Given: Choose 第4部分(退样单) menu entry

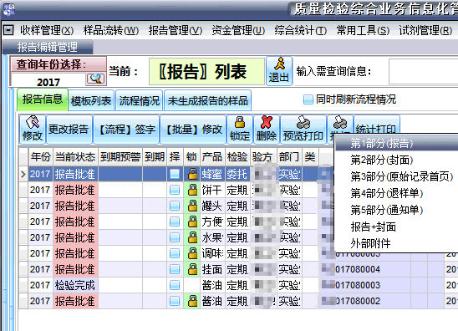Looking at the screenshot, I should pyautogui.click(x=397, y=193).
